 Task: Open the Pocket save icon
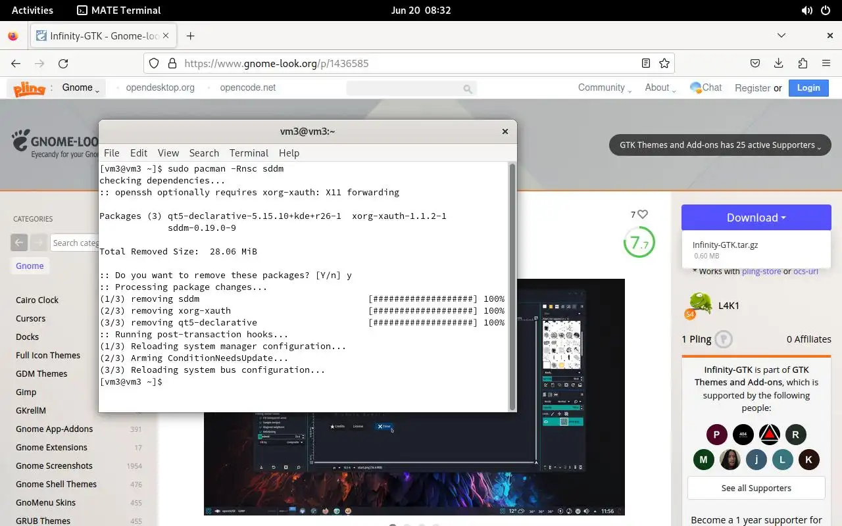(756, 64)
